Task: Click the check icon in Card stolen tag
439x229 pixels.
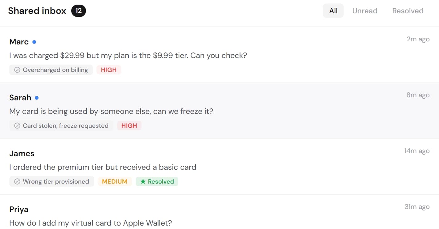Action: 17,126
